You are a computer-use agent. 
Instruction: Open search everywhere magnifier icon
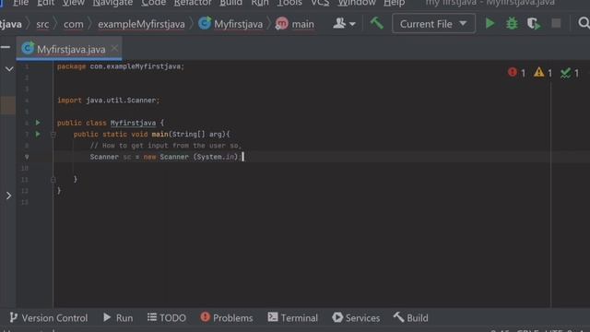click(584, 23)
